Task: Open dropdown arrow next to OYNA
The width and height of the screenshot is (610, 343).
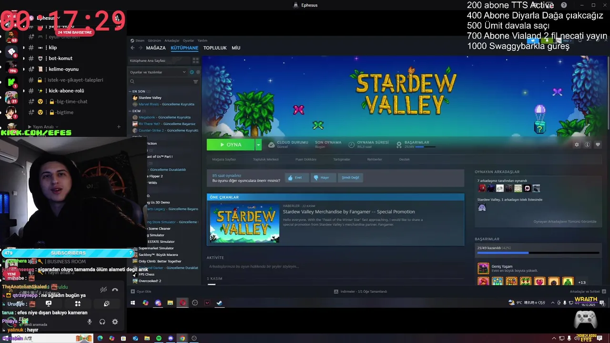Action: pyautogui.click(x=259, y=144)
